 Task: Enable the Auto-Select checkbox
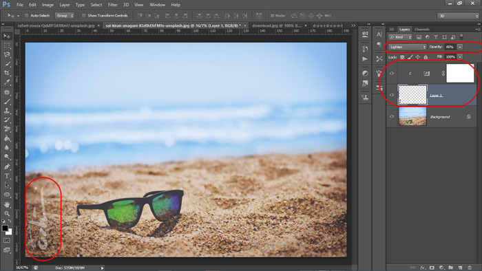point(26,15)
